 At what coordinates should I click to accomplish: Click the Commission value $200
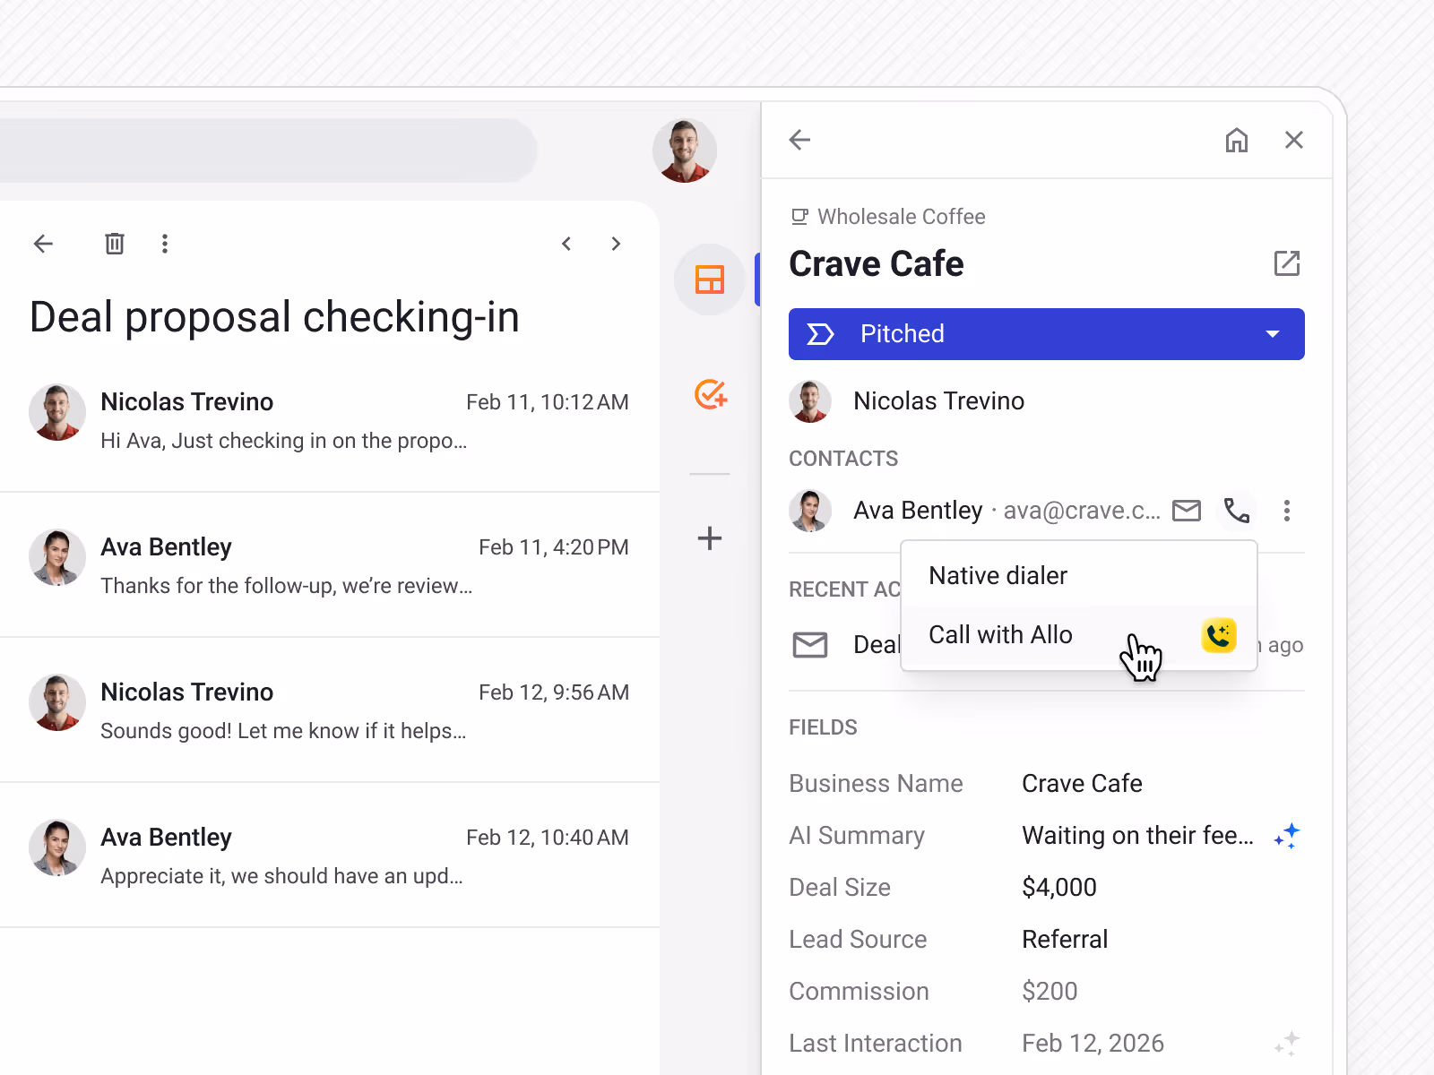click(1050, 992)
